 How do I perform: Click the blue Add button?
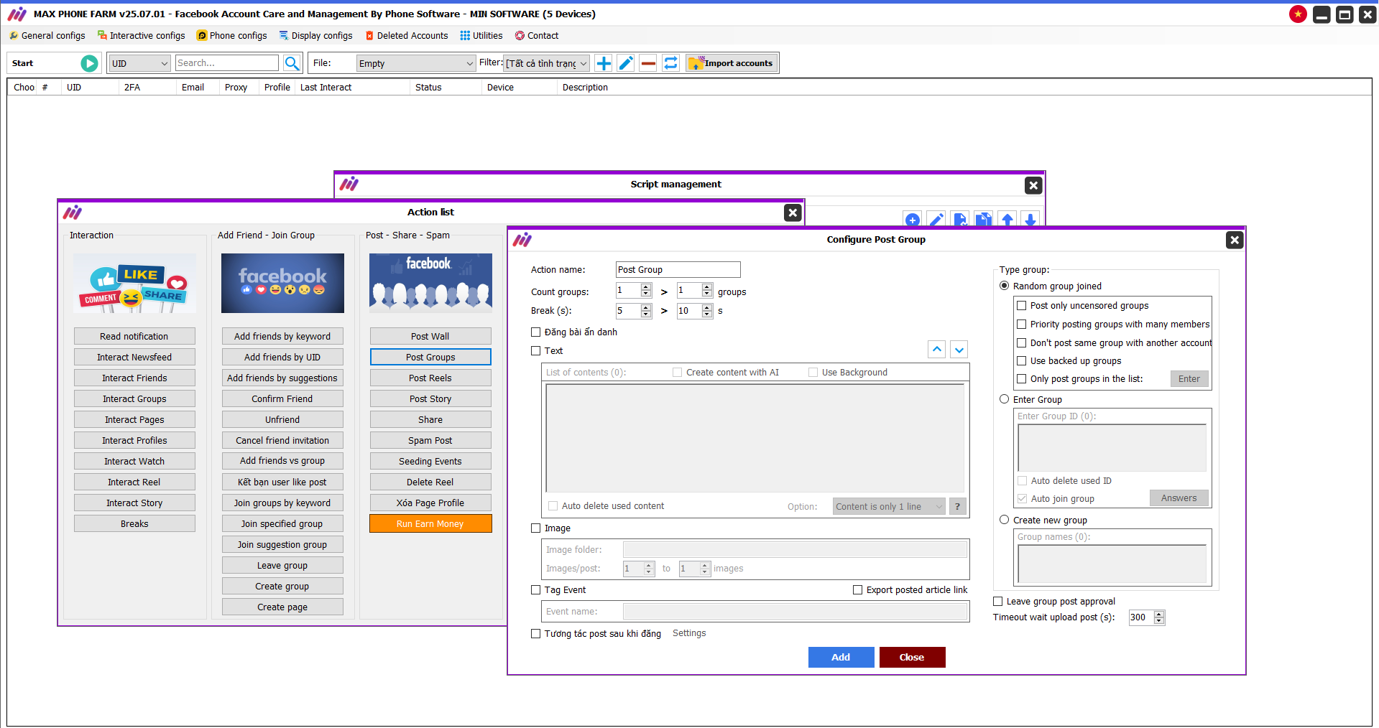click(x=841, y=657)
